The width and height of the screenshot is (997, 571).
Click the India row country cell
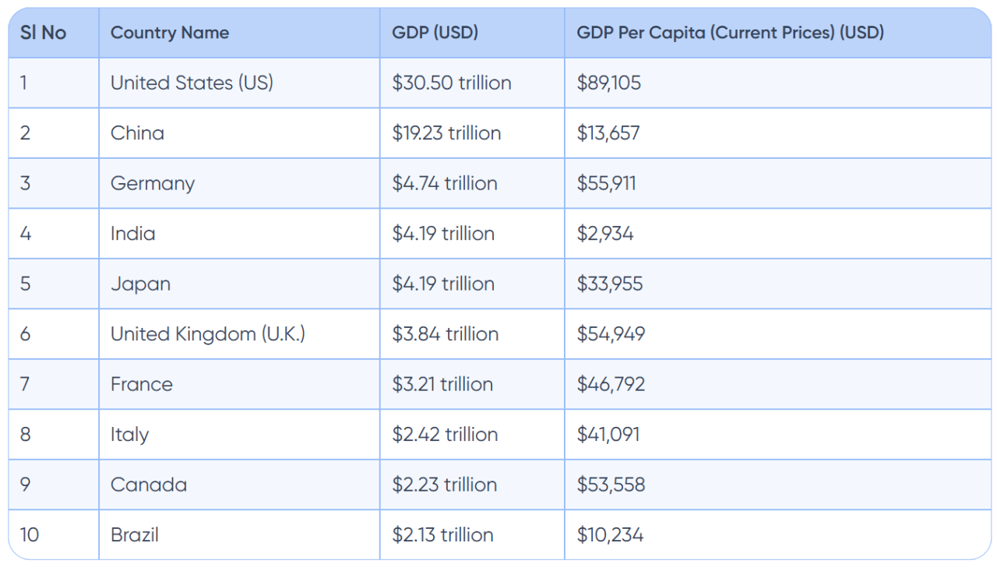(x=132, y=234)
